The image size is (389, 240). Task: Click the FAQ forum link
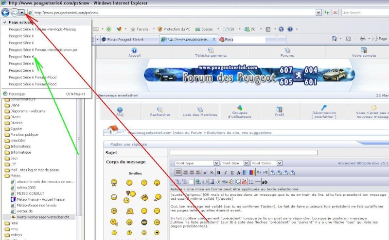tap(120, 112)
